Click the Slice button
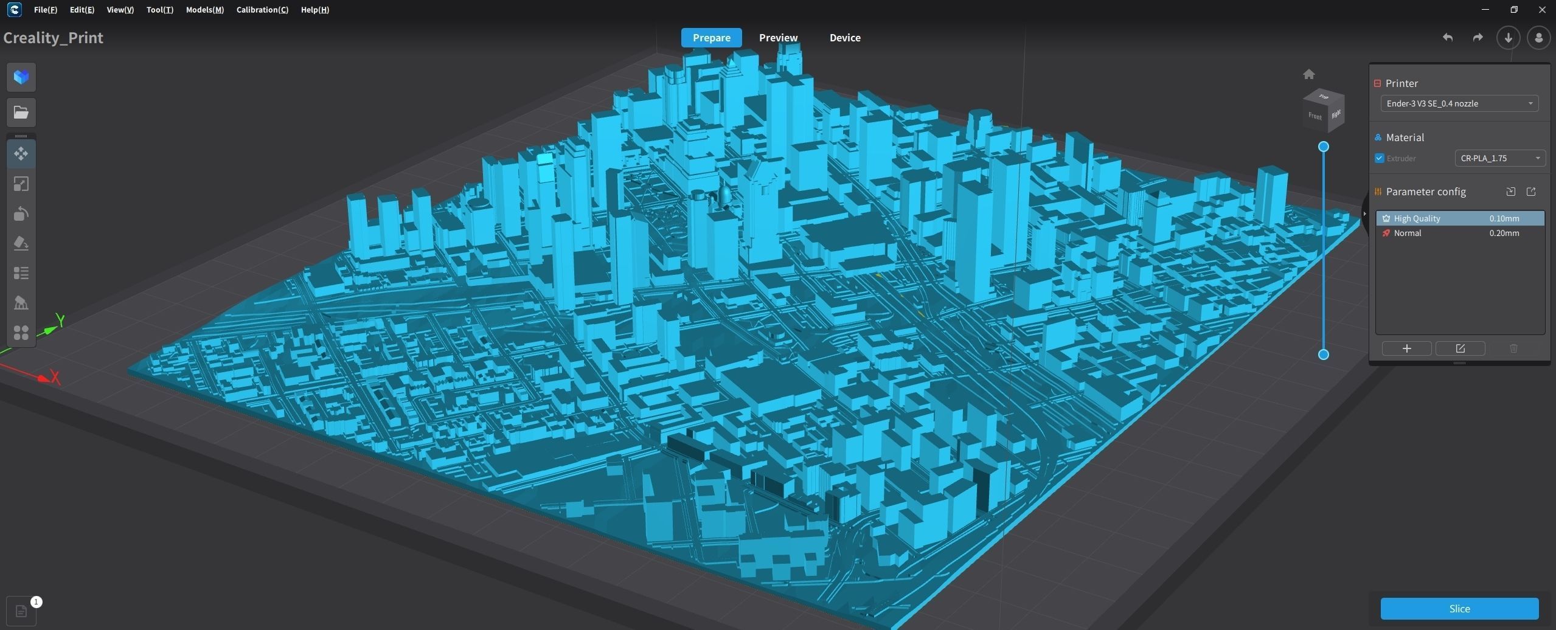The image size is (1556, 630). [x=1459, y=609]
